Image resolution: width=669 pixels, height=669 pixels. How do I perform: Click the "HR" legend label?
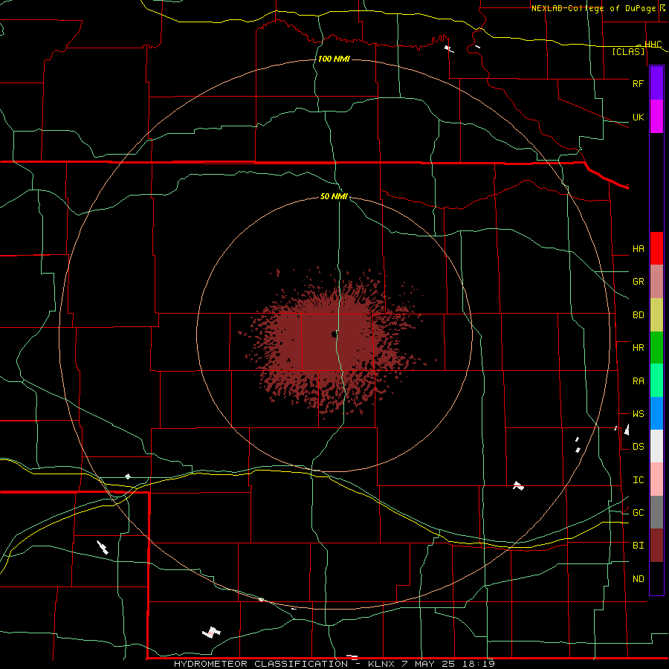(x=638, y=348)
